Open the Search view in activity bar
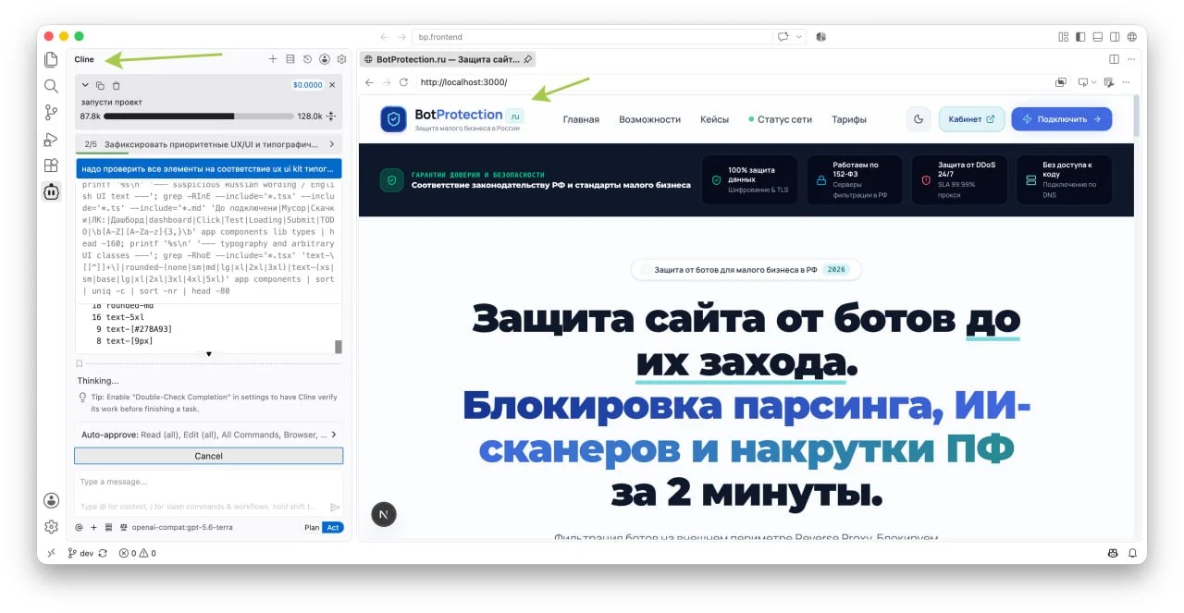This screenshot has height=613, width=1184. 51,86
